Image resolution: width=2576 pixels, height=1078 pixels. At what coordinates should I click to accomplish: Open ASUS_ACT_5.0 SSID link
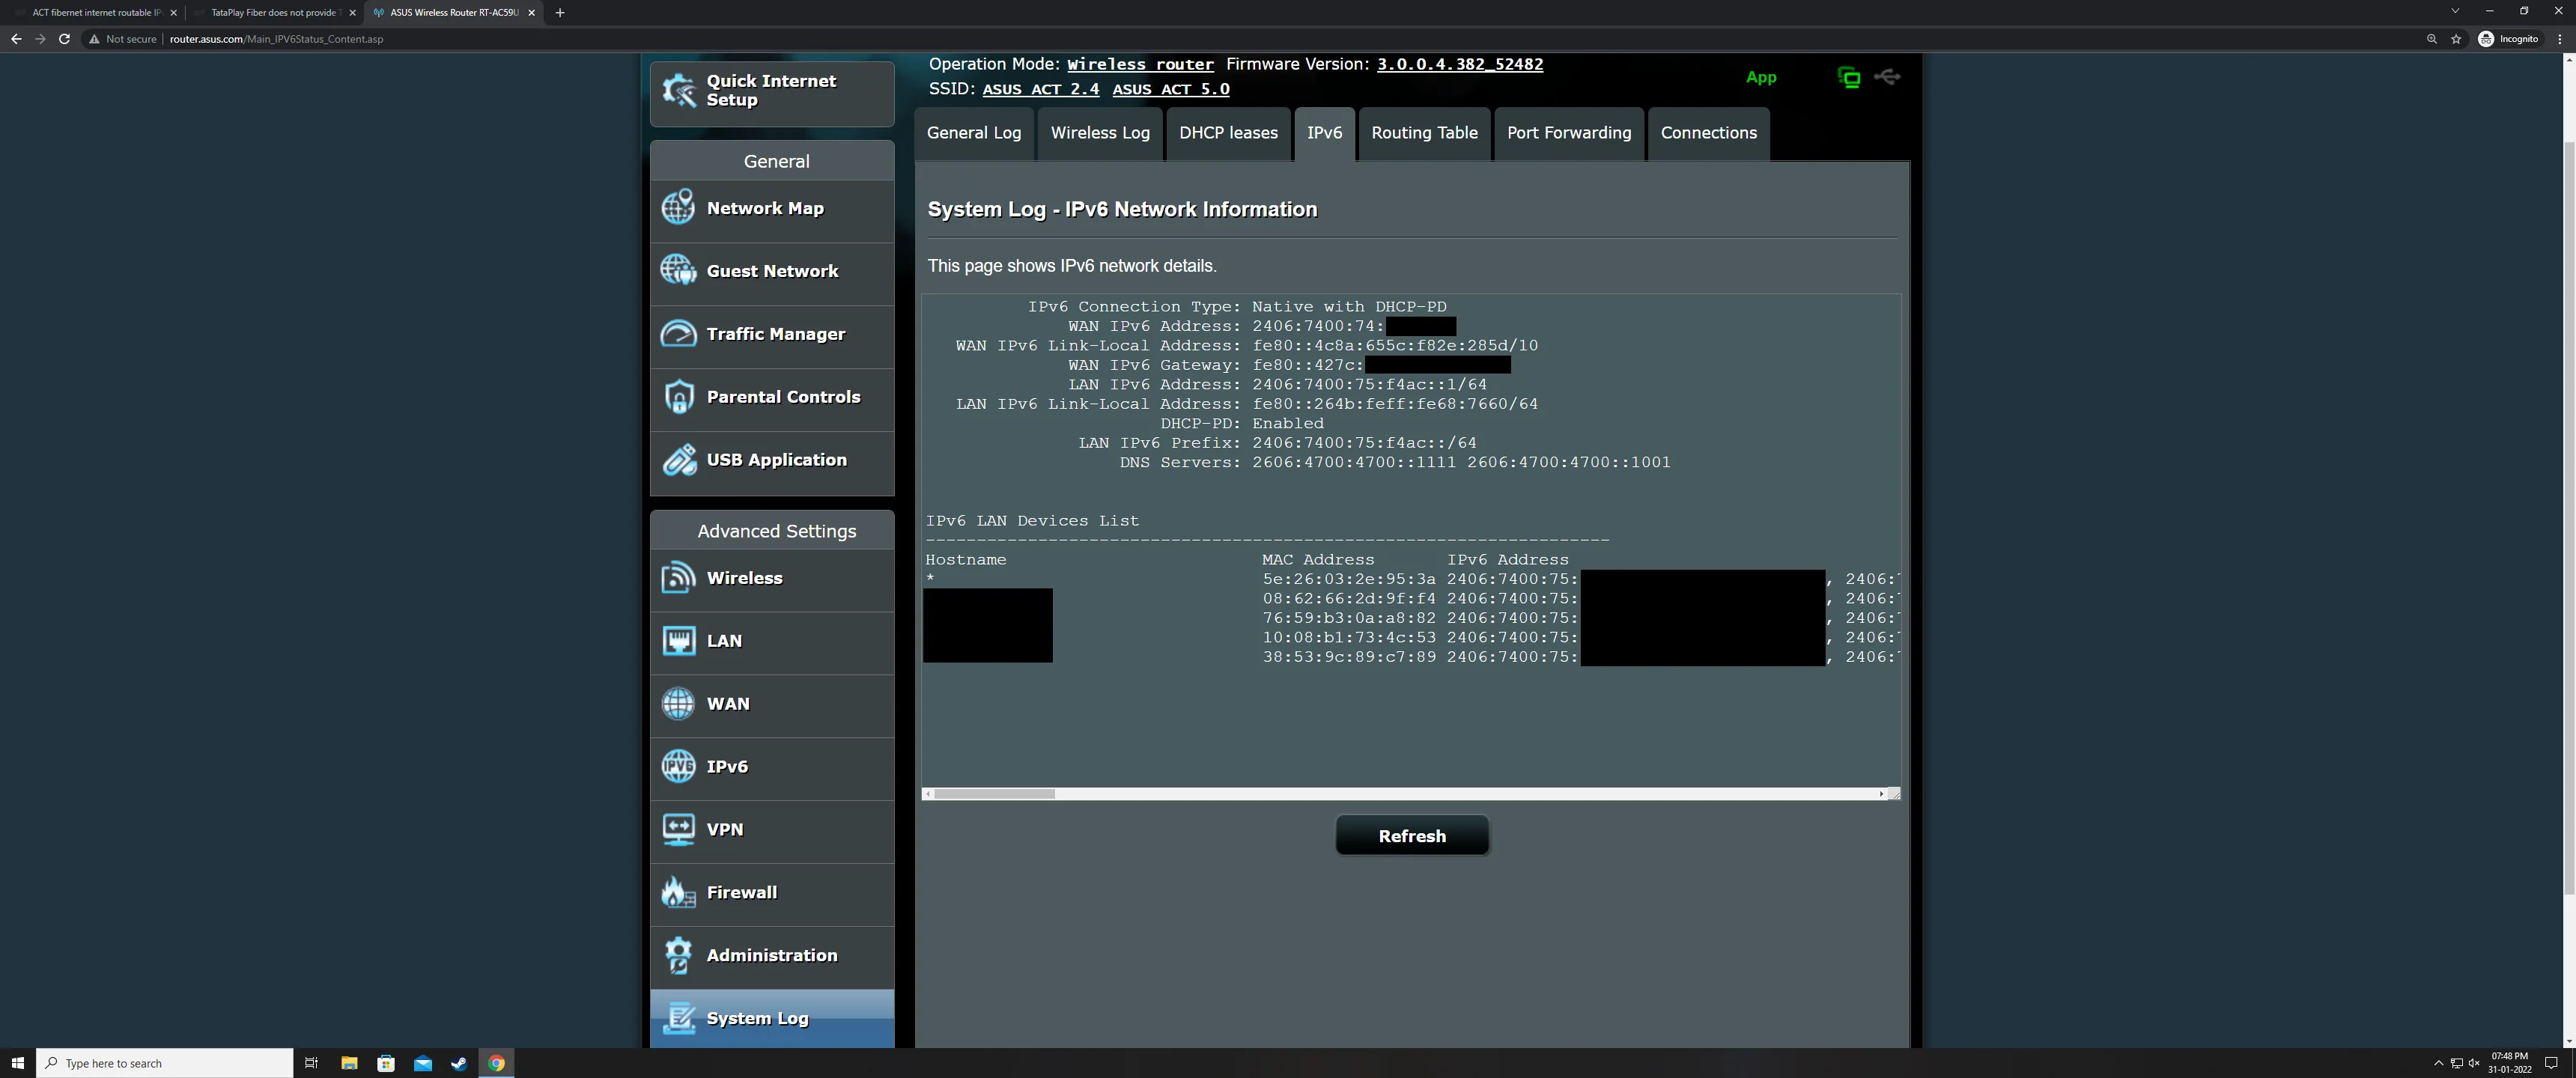pos(1171,89)
